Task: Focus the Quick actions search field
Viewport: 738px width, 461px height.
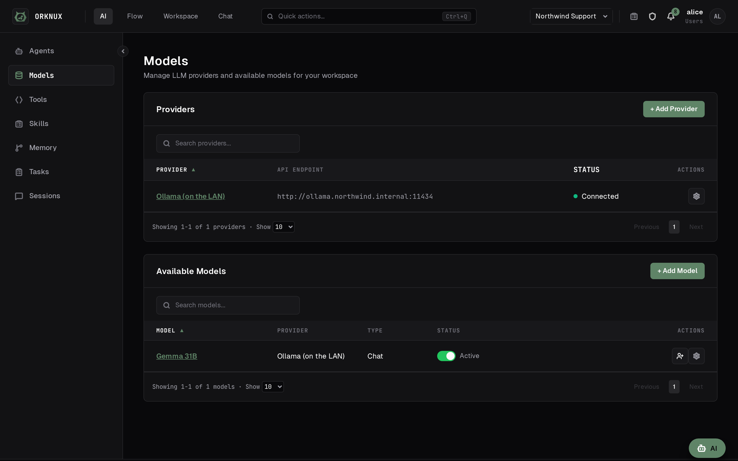Action: point(369,16)
